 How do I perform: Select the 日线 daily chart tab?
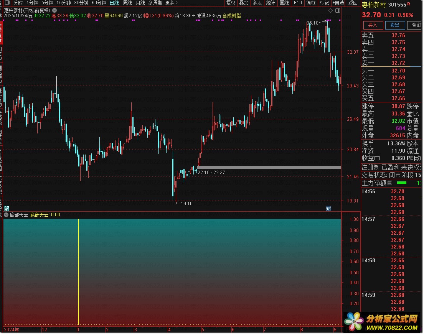point(114,3)
